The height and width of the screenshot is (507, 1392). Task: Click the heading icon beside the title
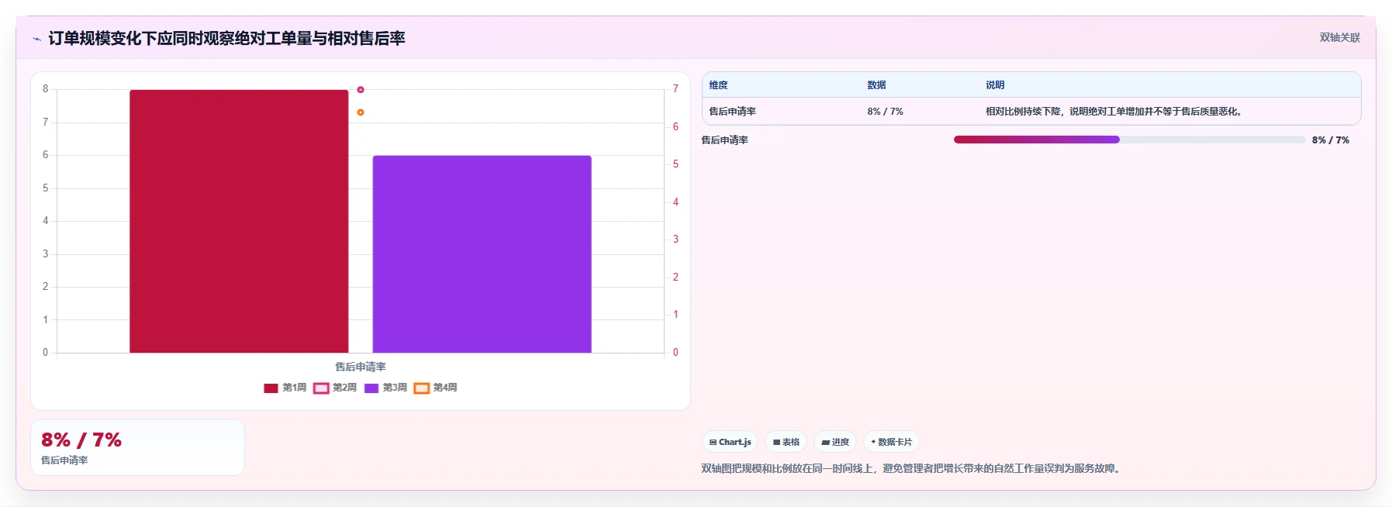(36, 39)
